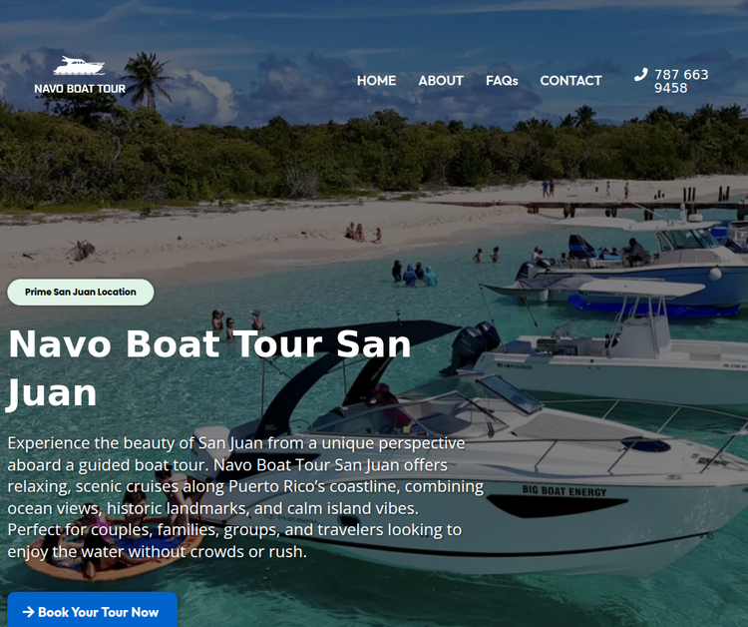Click the wooden pier in the background
Image resolution: width=748 pixels, height=627 pixels.
[x=634, y=206]
